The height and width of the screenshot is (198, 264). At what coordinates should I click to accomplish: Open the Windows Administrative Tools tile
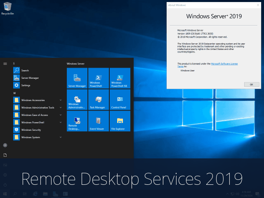pos(77,99)
